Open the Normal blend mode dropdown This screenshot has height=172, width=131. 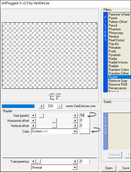pos(54,167)
